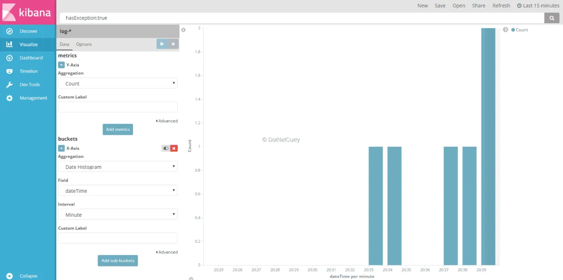Click the Kibana logo

(x=28, y=12)
